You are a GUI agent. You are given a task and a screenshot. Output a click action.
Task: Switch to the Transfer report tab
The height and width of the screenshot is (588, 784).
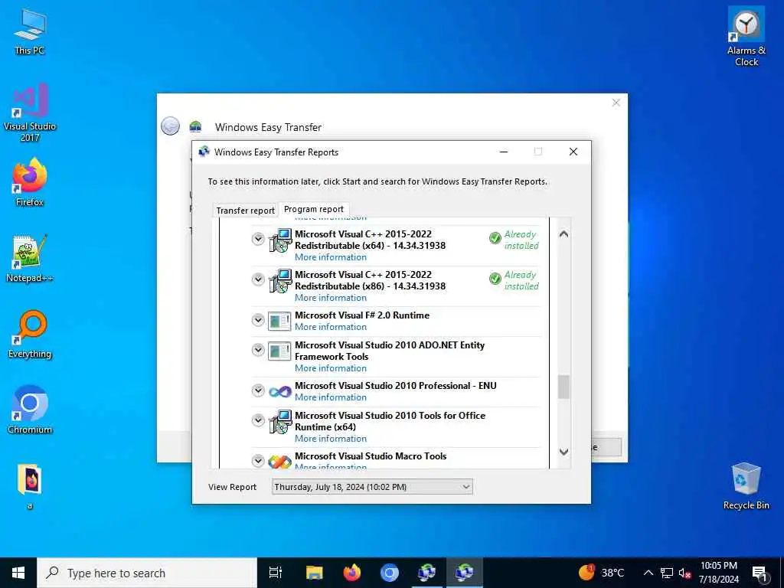(x=245, y=211)
